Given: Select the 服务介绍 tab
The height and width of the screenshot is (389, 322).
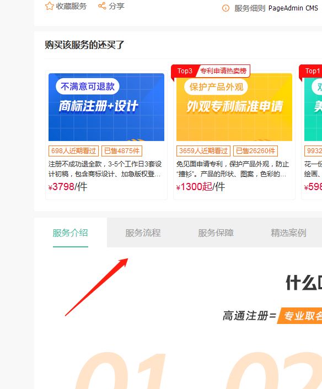Looking at the screenshot, I should (71, 233).
